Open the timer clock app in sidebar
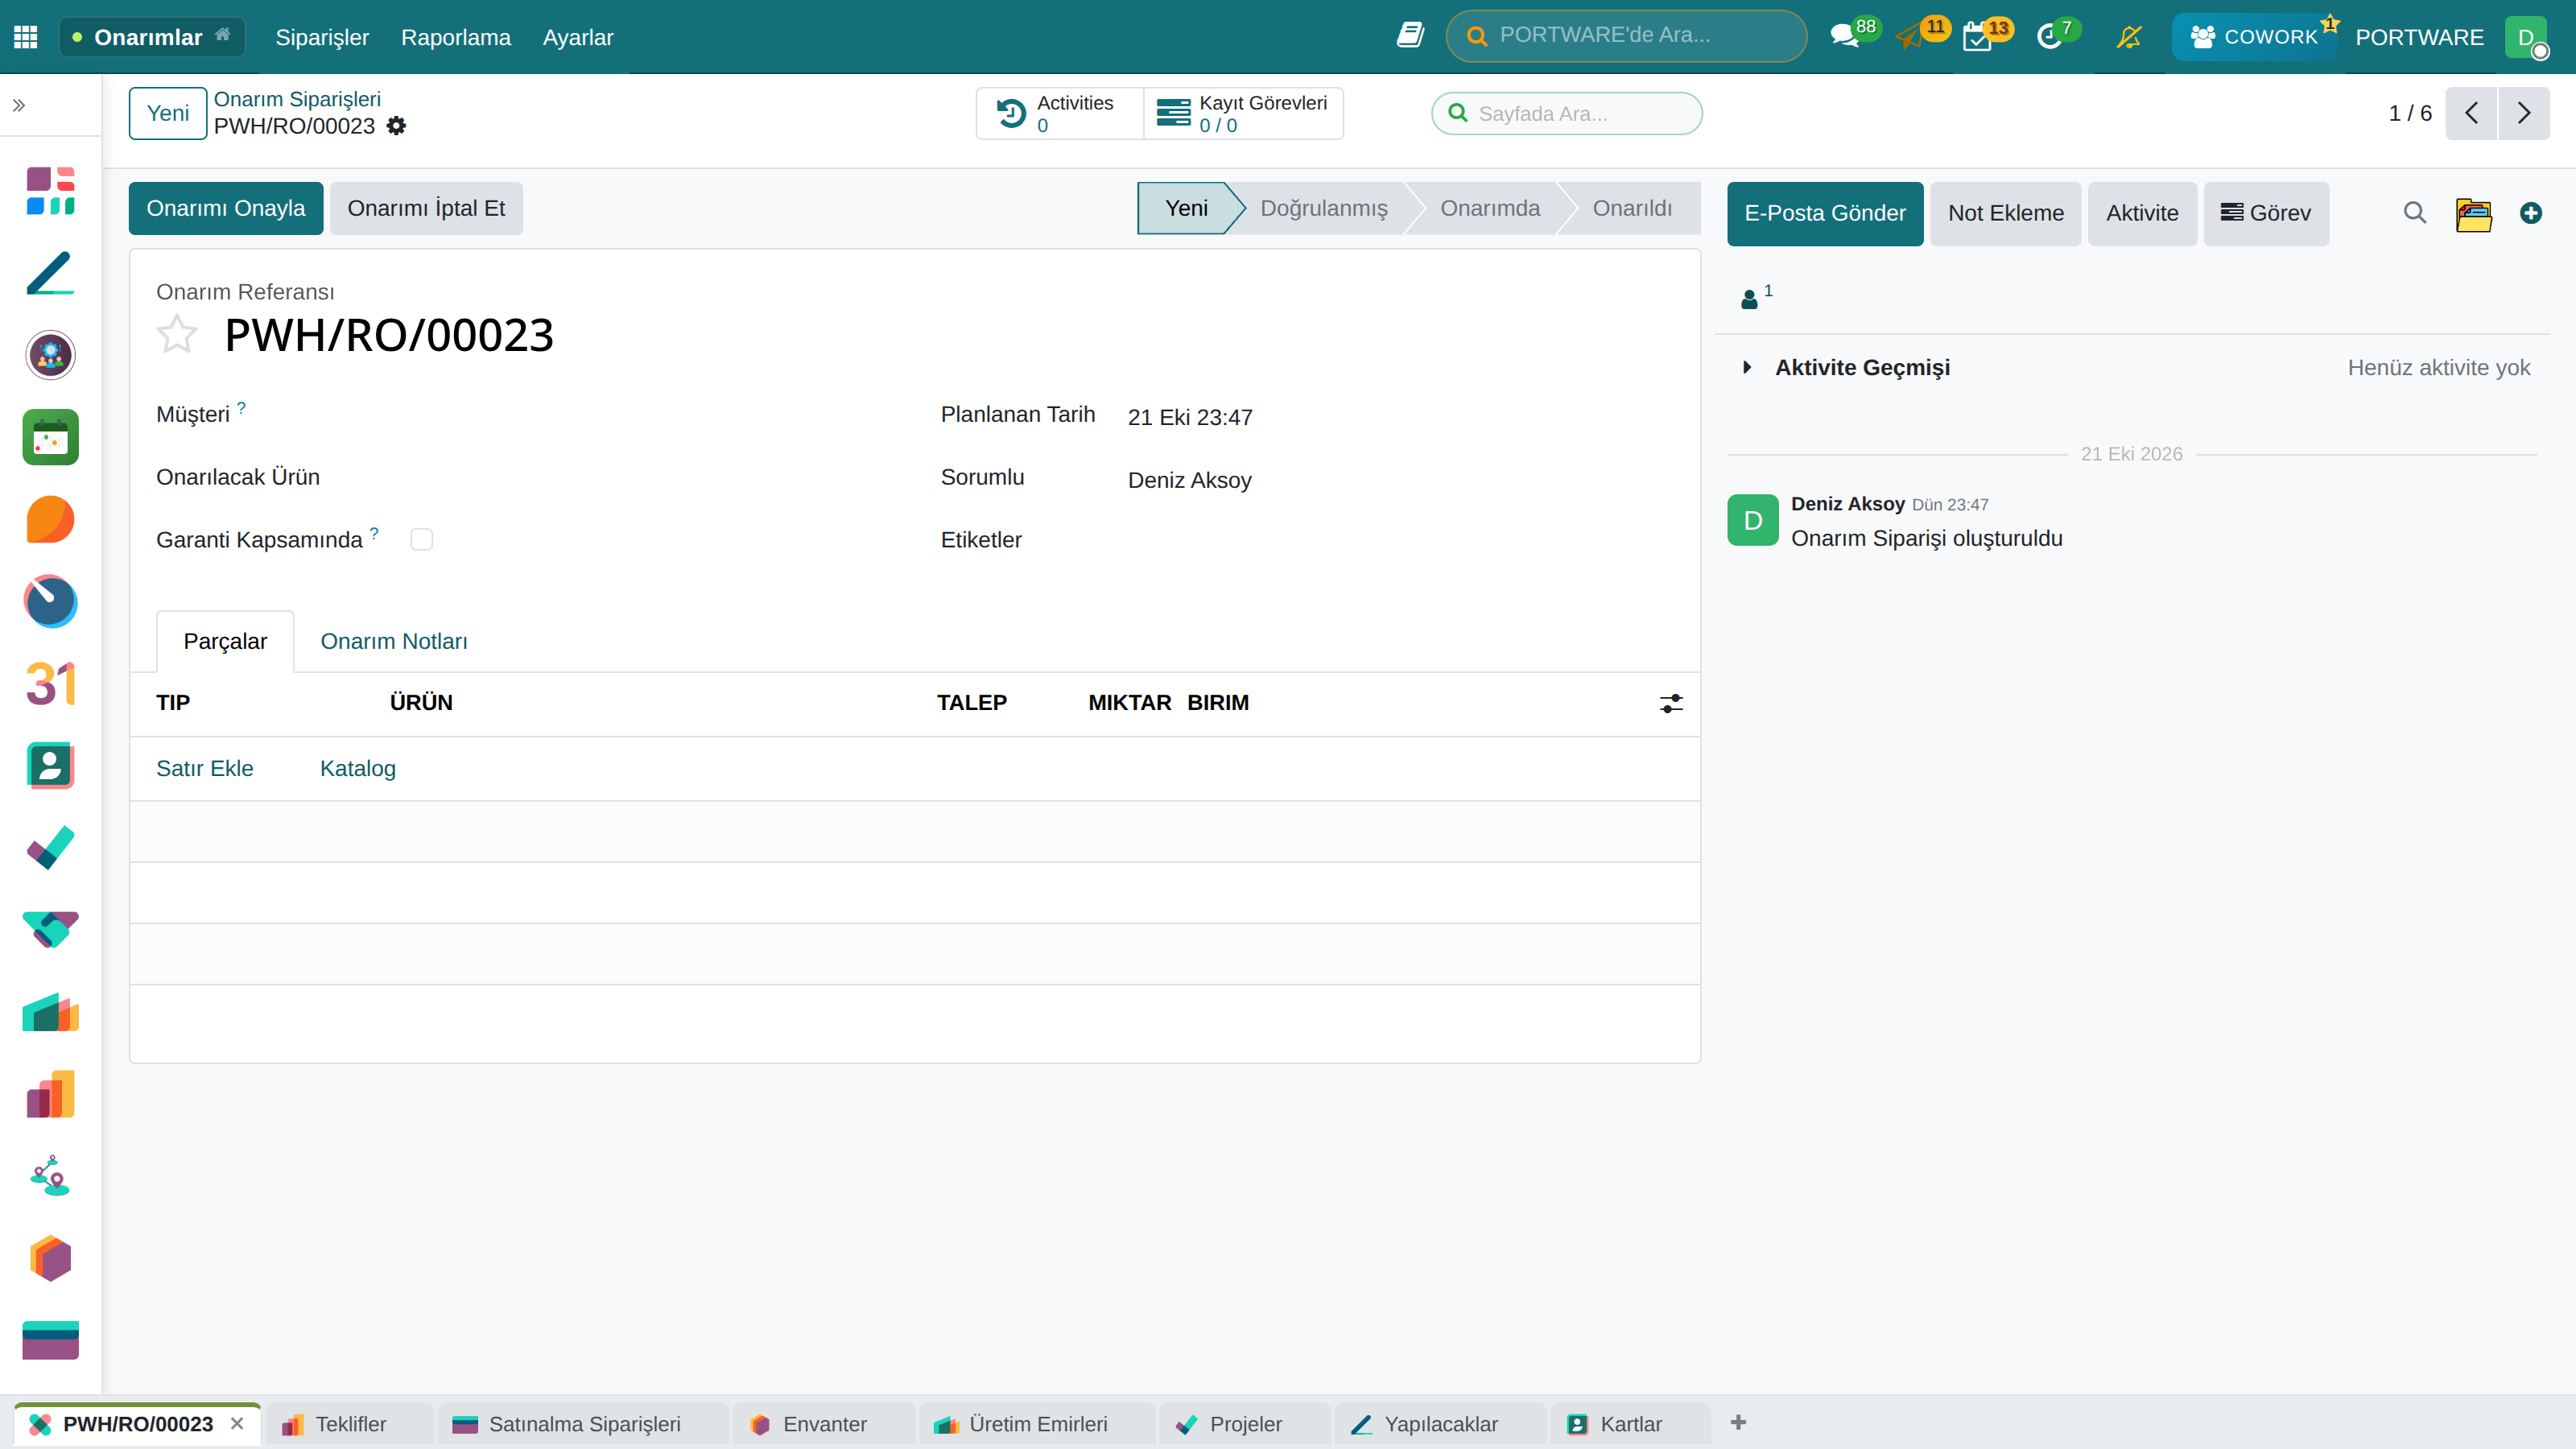The width and height of the screenshot is (2576, 1449). point(50,601)
